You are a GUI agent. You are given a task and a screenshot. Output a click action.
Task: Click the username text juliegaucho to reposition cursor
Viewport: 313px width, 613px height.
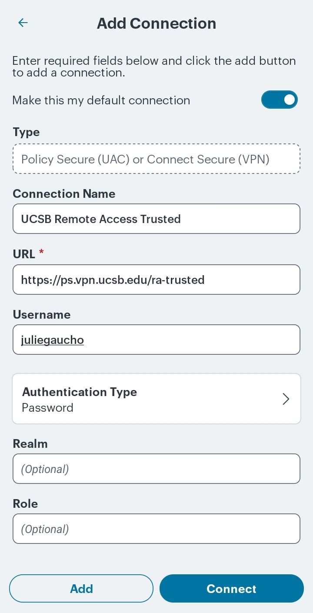(x=52, y=340)
